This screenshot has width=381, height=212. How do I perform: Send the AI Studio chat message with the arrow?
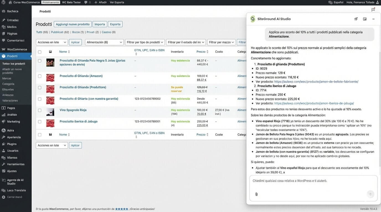pyautogui.click(x=370, y=194)
